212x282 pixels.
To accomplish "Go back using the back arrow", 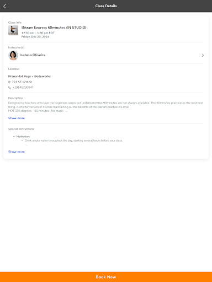I will [x=5, y=6].
